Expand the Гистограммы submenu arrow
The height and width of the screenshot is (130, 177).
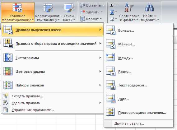[100, 58]
